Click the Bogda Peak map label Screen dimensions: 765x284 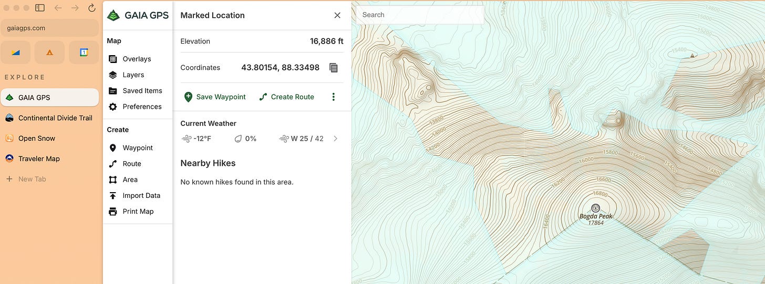(596, 216)
